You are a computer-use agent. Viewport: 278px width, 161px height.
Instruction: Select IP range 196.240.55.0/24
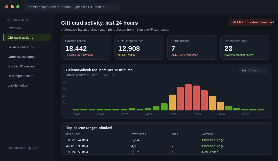point(77,152)
